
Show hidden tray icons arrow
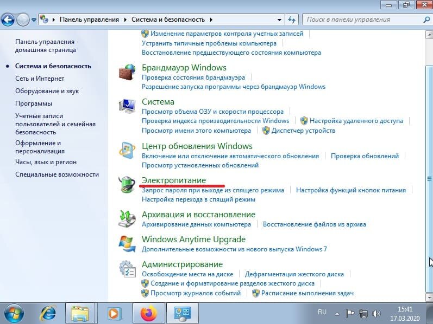tap(337, 314)
